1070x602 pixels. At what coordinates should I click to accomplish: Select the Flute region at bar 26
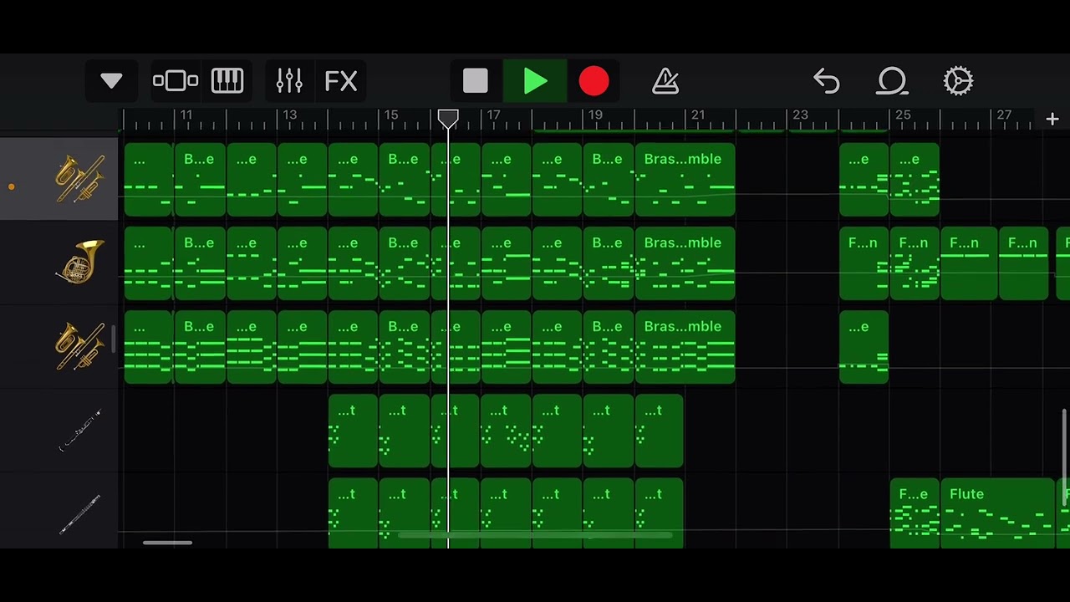pyautogui.click(x=998, y=513)
